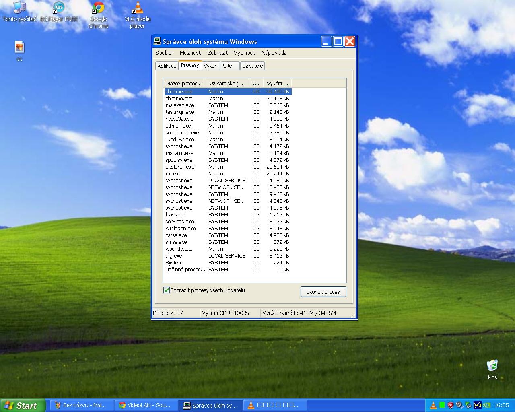Click the VLC cone icon in system tray

[433, 405]
